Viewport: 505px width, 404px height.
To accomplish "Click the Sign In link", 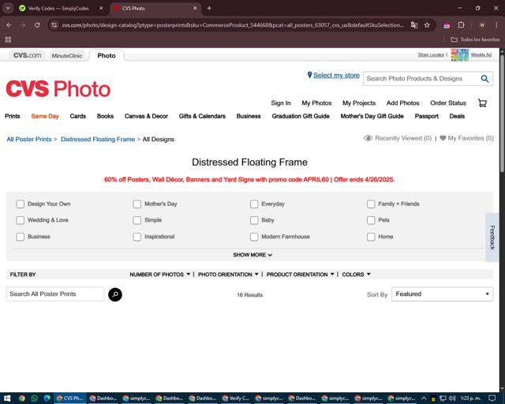I will click(281, 103).
